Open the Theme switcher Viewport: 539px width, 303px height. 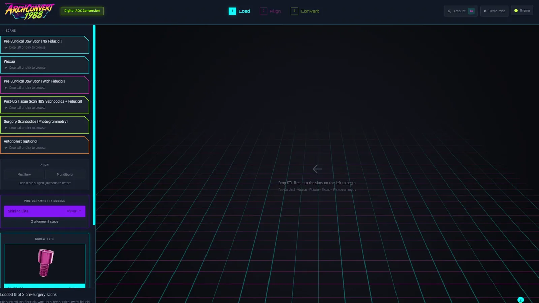(x=522, y=11)
